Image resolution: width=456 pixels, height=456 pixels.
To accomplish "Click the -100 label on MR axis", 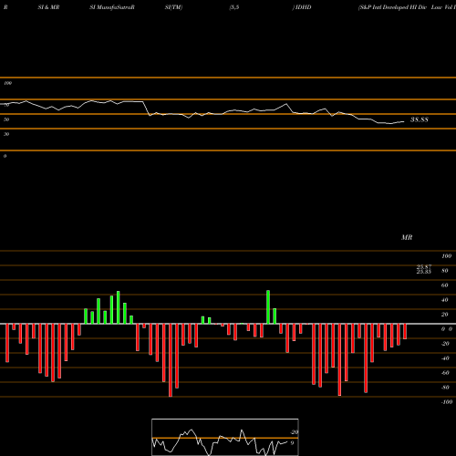I will [447, 402].
